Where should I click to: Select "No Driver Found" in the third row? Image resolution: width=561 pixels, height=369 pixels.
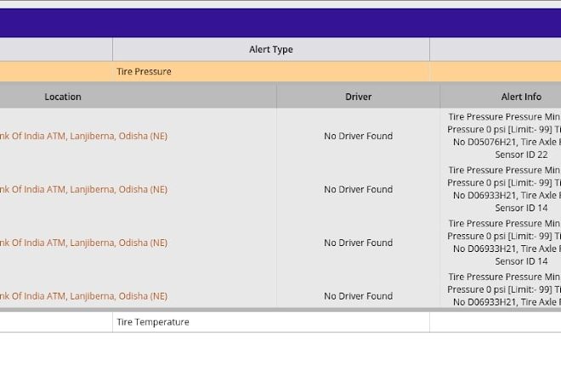[x=358, y=243]
